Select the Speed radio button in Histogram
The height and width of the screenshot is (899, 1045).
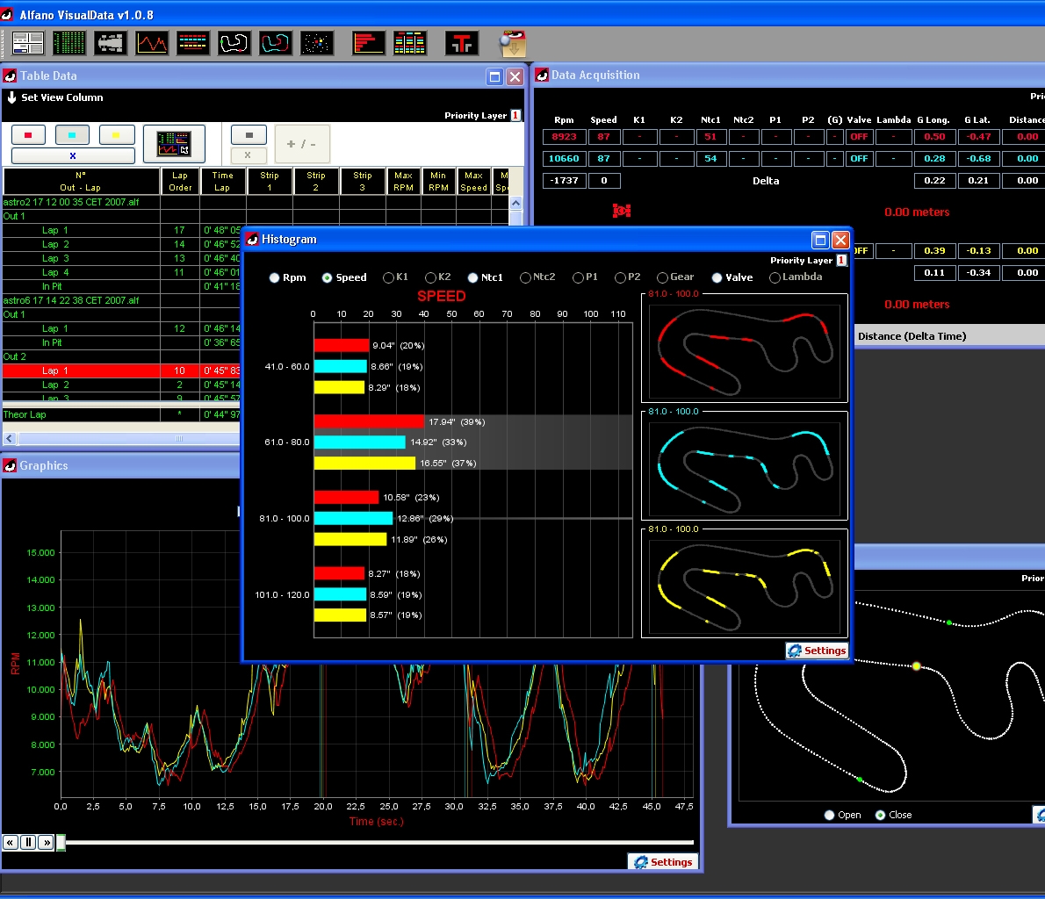[x=328, y=278]
